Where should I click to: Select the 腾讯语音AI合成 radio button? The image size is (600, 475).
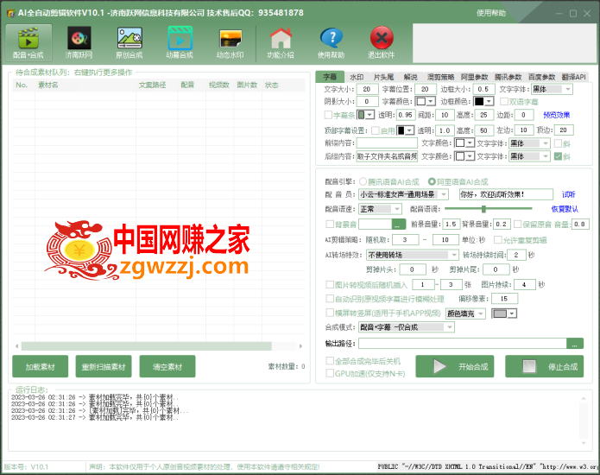(x=363, y=181)
